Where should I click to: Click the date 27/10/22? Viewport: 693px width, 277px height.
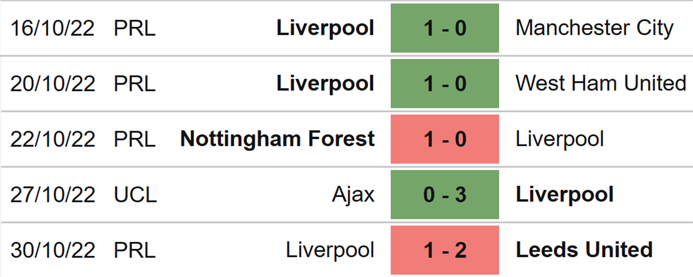click(x=52, y=195)
